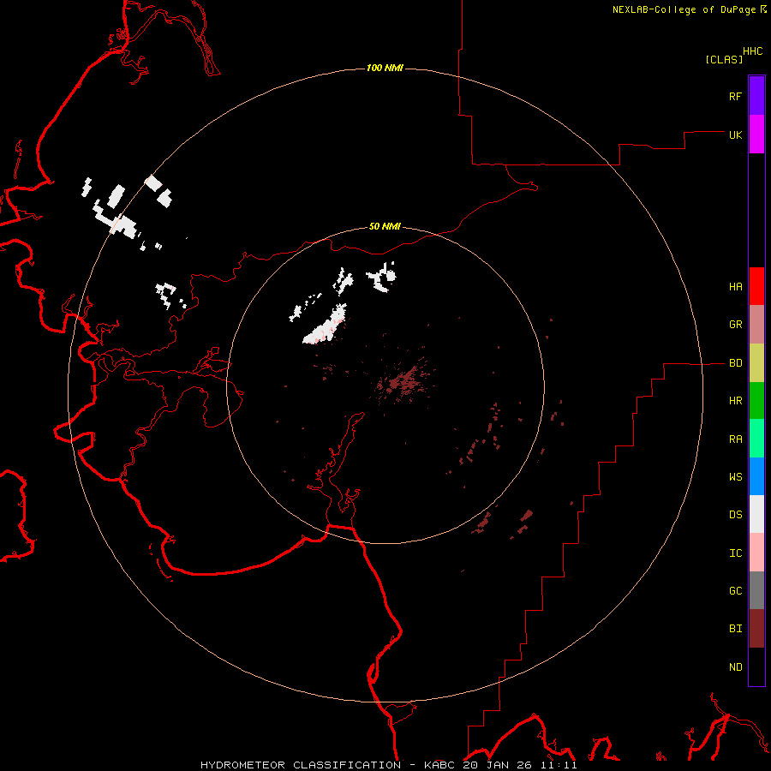This screenshot has height=771, width=771.
Task: Click the BI dark red legend swatch
Action: 756,629
